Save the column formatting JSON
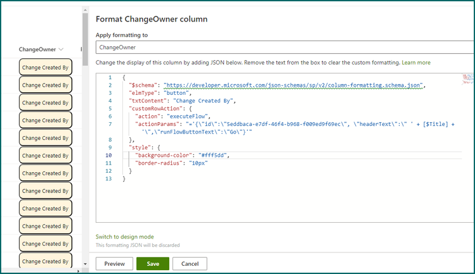This screenshot has width=475, height=274. point(153,264)
